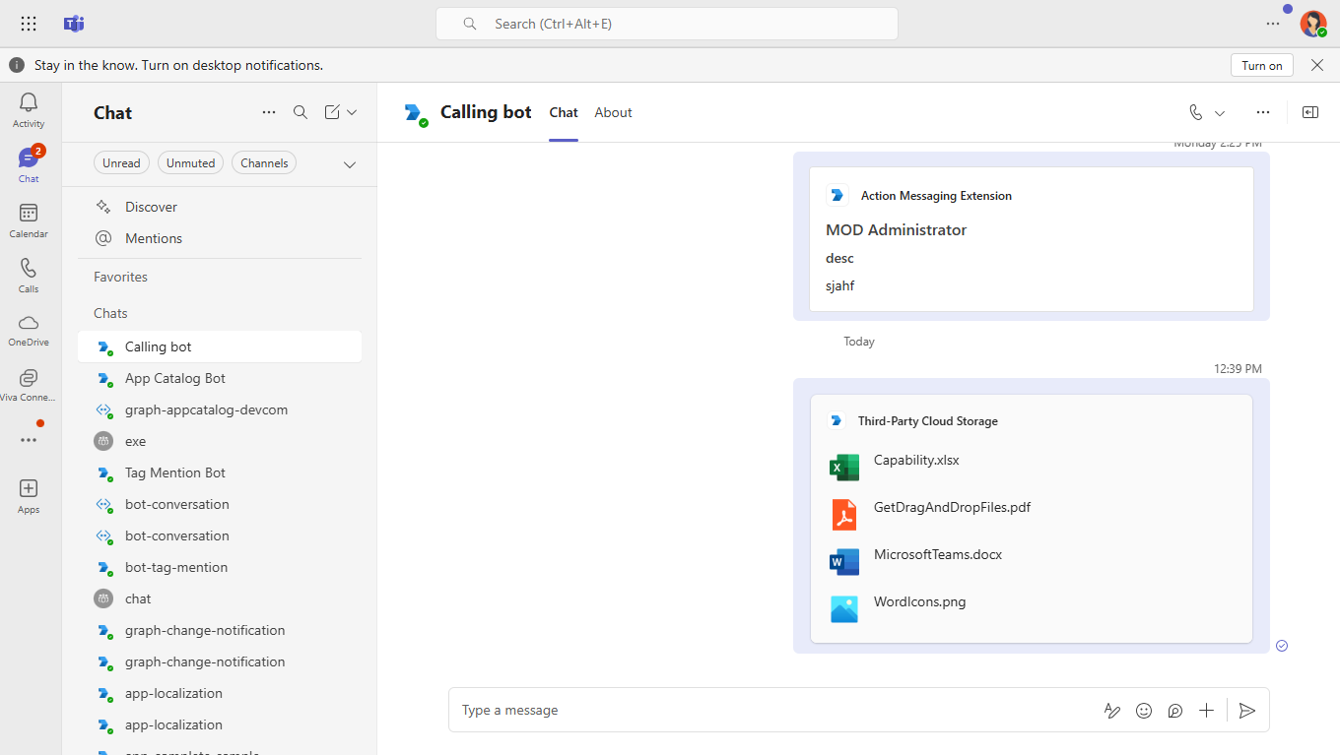Search within the chat list

301,112
